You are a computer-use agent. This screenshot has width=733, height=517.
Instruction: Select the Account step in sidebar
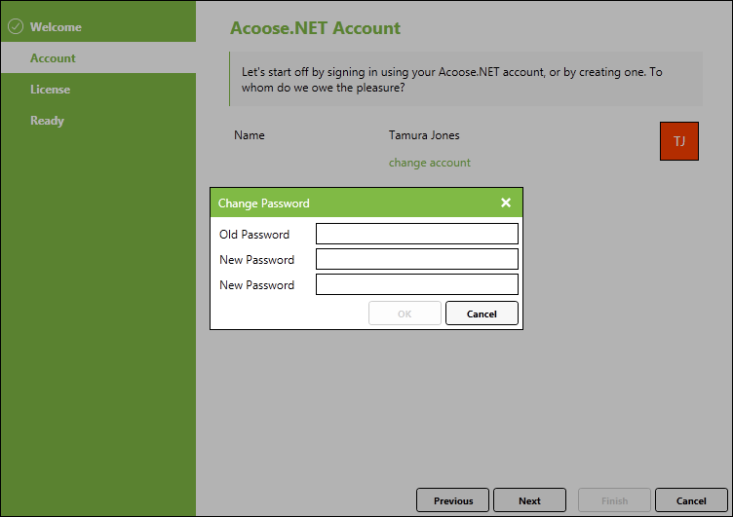coord(98,57)
